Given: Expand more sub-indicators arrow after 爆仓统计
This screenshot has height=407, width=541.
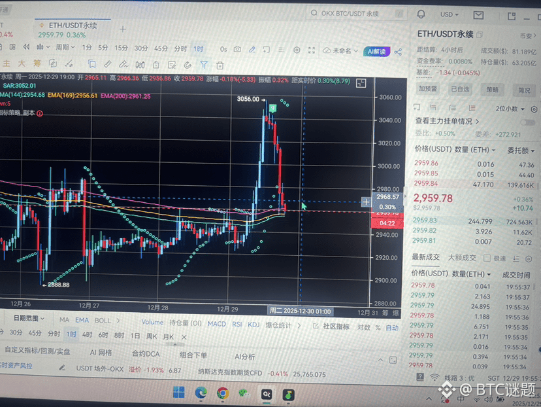Looking at the screenshot, I should 299,325.
